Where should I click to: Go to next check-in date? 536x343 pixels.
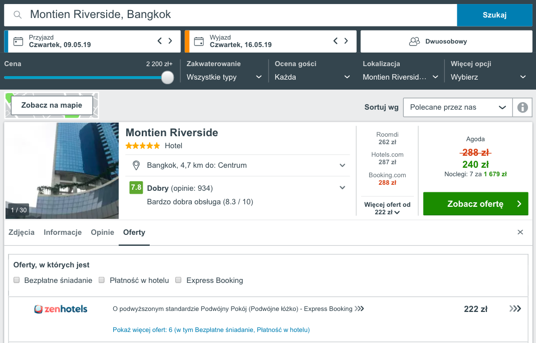coord(170,41)
